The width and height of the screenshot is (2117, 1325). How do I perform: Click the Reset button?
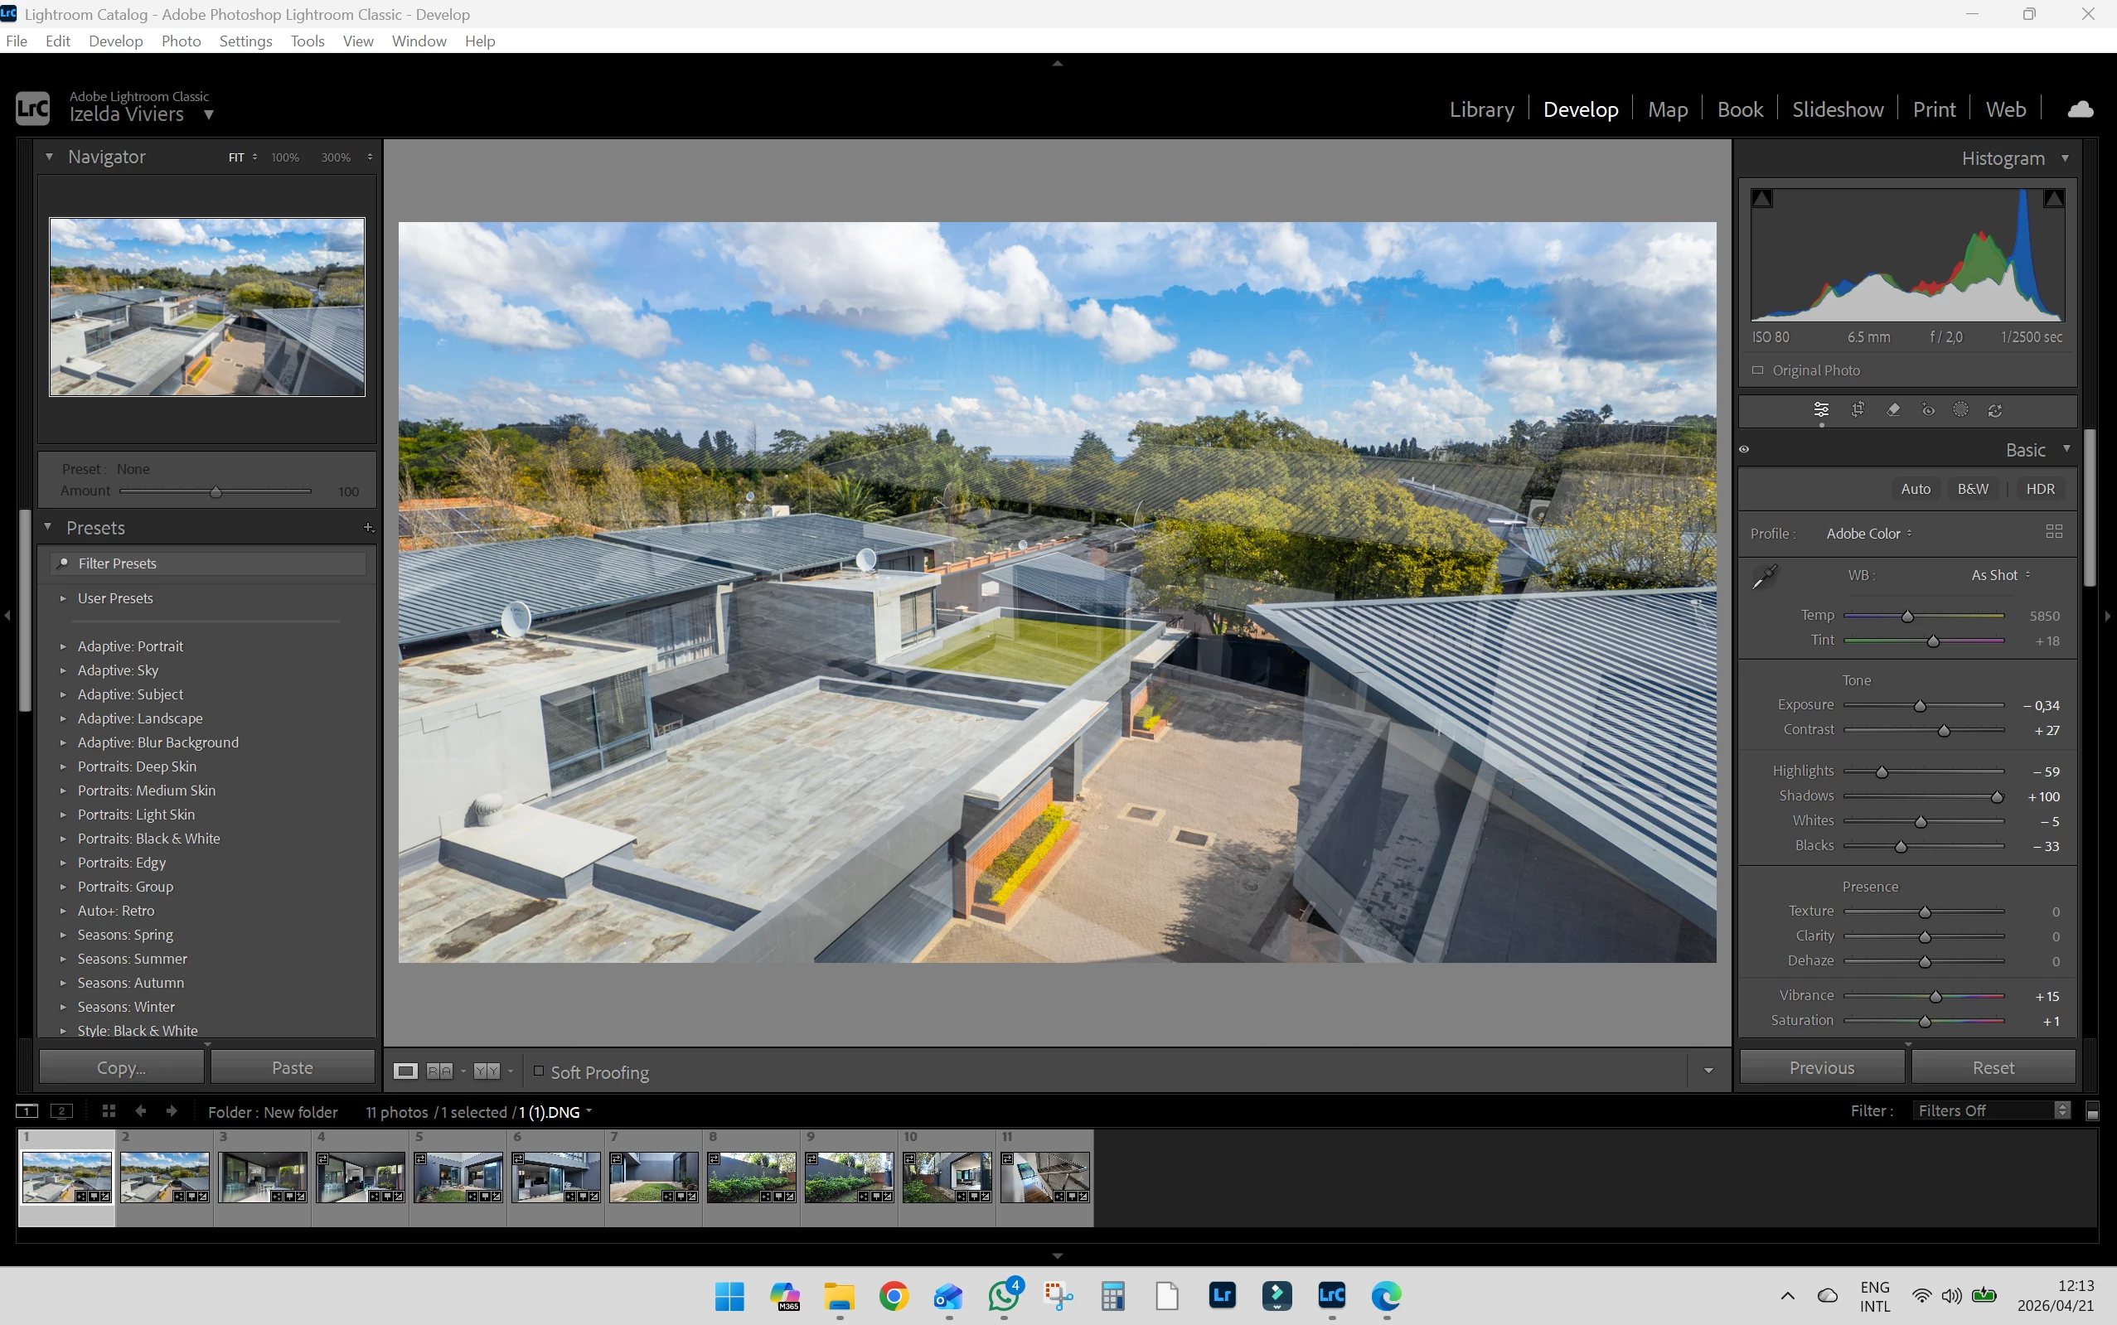1993,1067
